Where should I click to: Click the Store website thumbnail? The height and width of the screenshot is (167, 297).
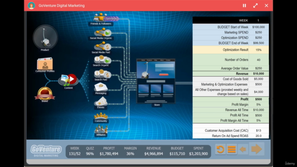[156, 81]
